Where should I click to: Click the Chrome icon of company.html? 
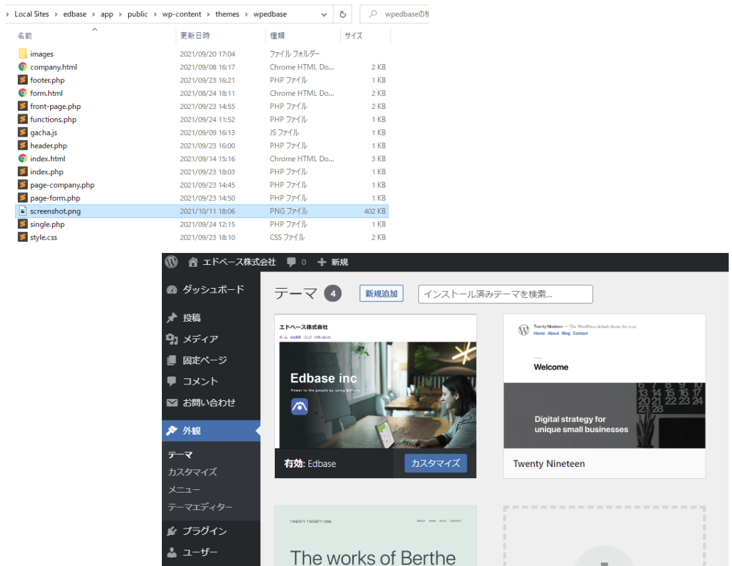(22, 67)
